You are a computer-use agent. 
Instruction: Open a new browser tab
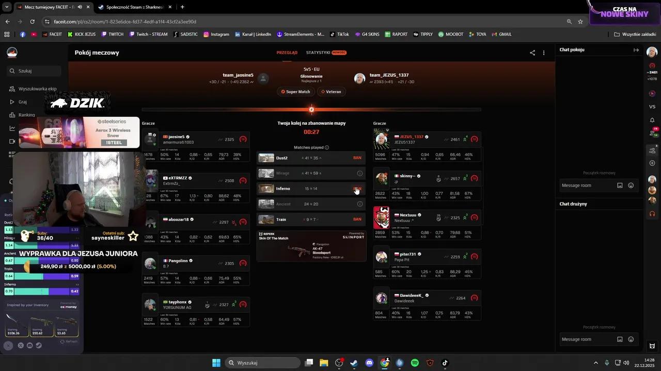(x=182, y=7)
